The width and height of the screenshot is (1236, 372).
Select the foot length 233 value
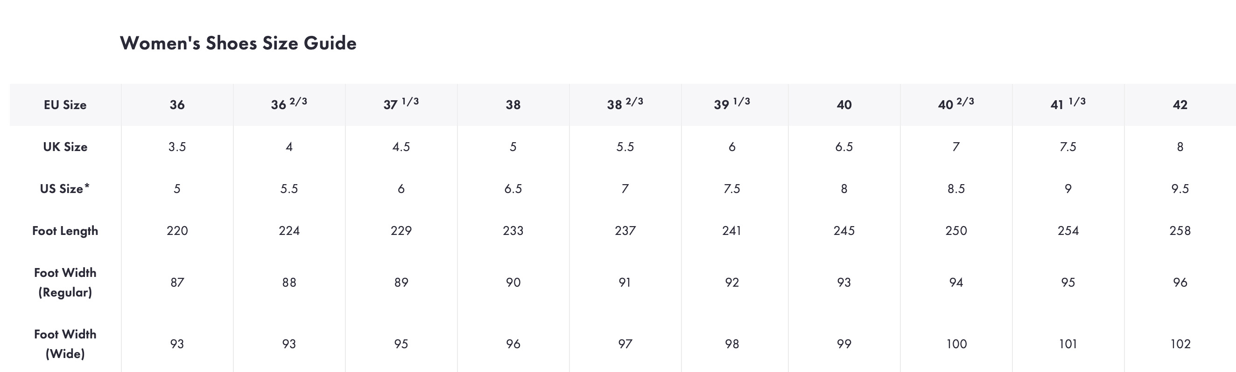point(513,231)
